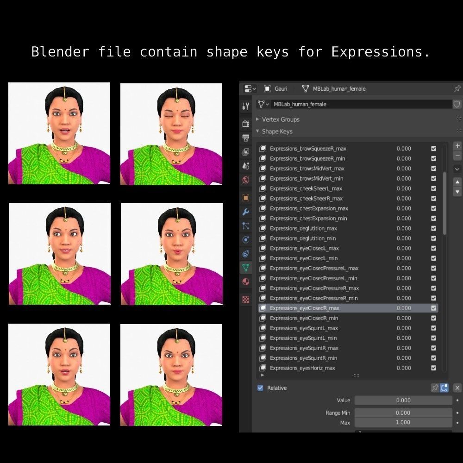463x463 pixels.
Task: Click the shape key Value slider
Action: pyautogui.click(x=403, y=400)
